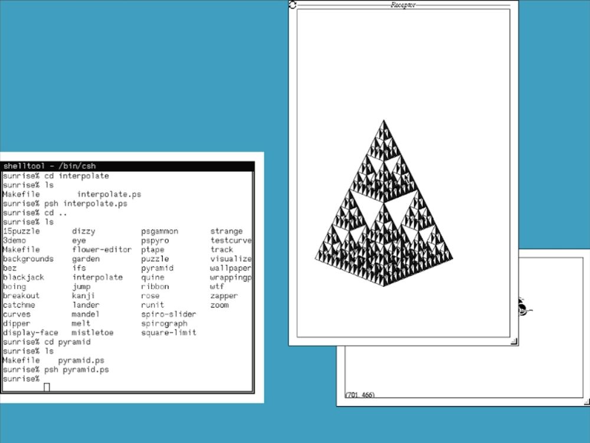Click the Receptor window title bar
The width and height of the screenshot is (590, 443).
(404, 5)
